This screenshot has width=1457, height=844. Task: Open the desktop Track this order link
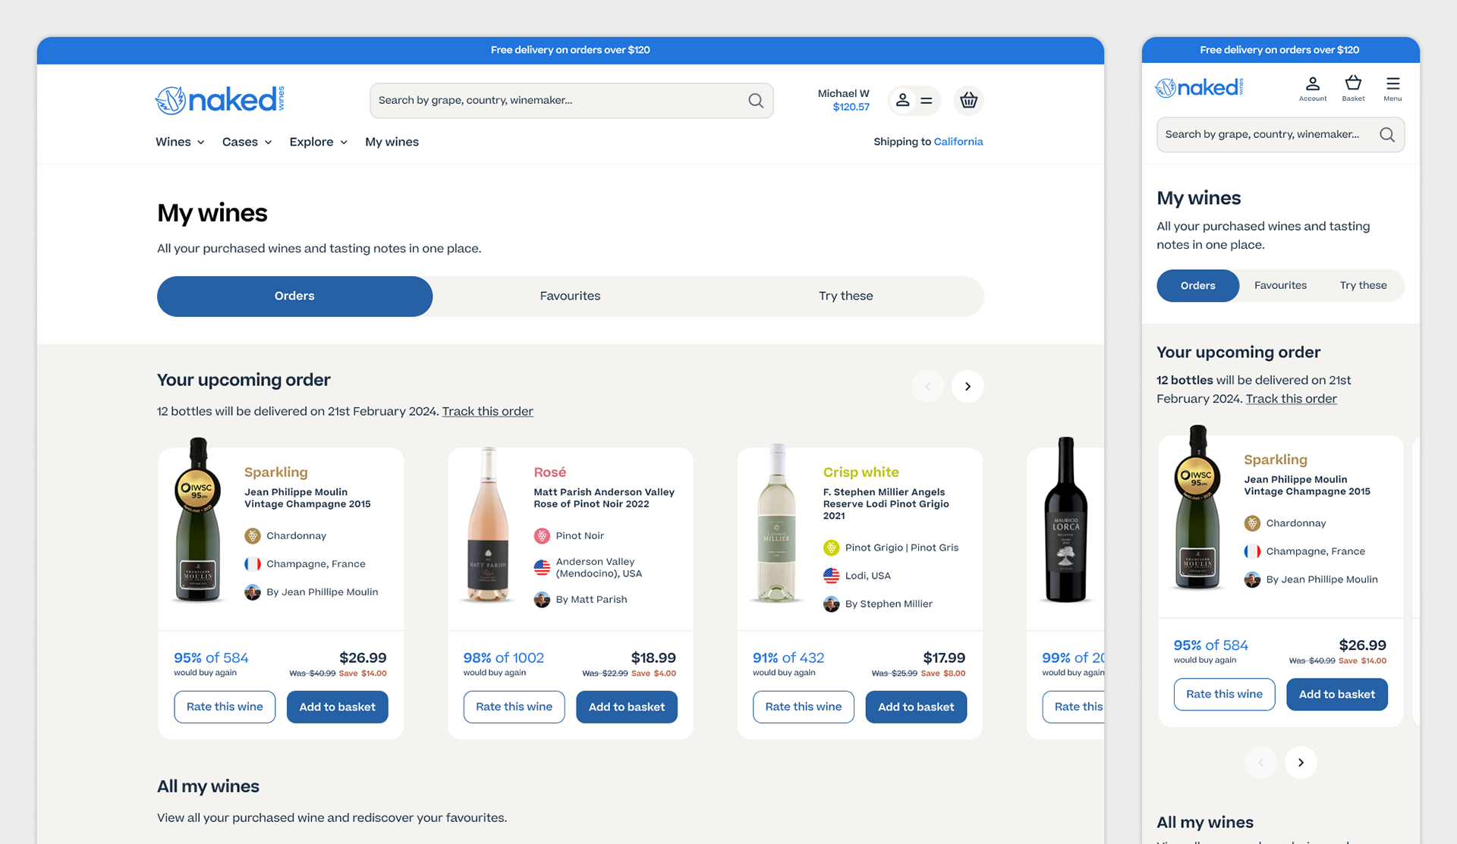pos(488,411)
